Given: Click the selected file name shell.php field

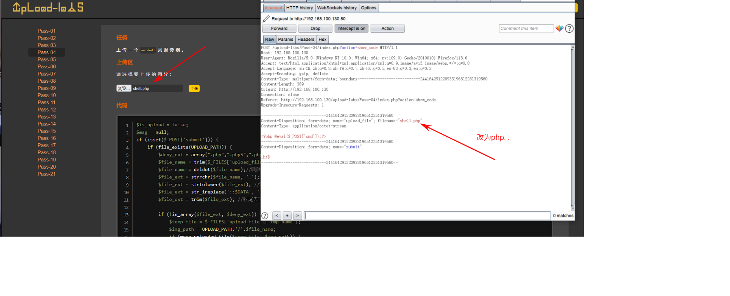Looking at the screenshot, I should point(157,89).
